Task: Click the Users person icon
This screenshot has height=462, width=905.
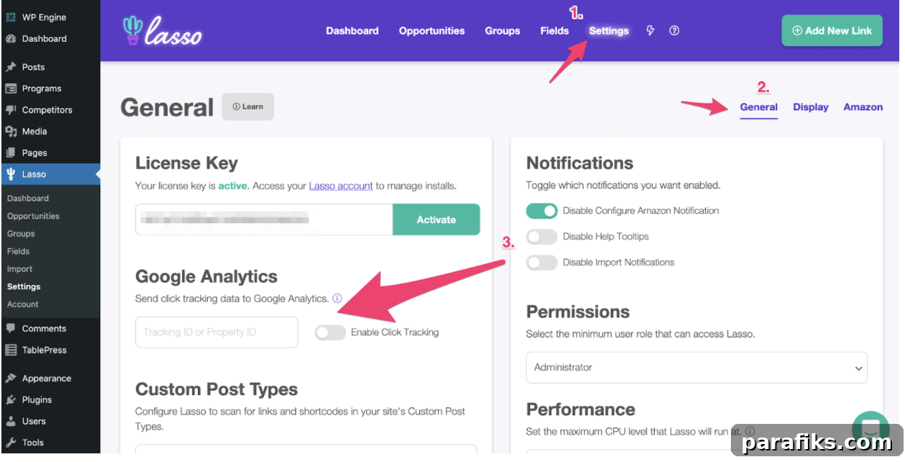Action: [11, 421]
